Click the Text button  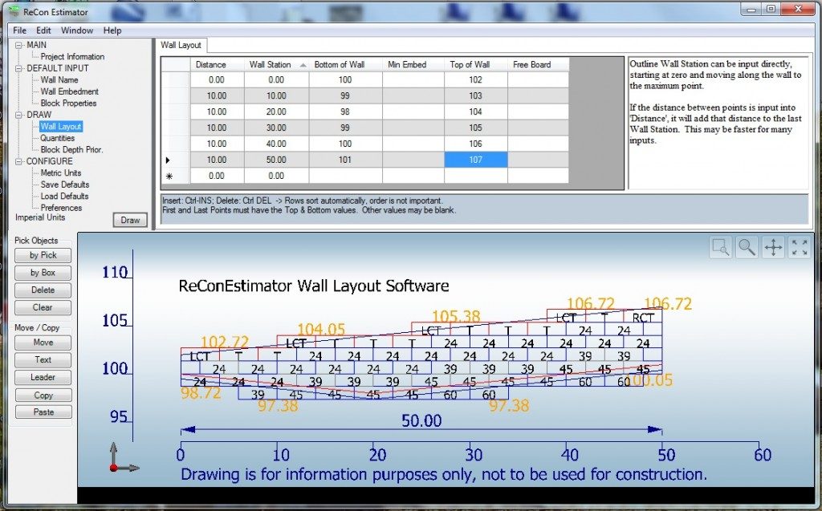tap(43, 359)
